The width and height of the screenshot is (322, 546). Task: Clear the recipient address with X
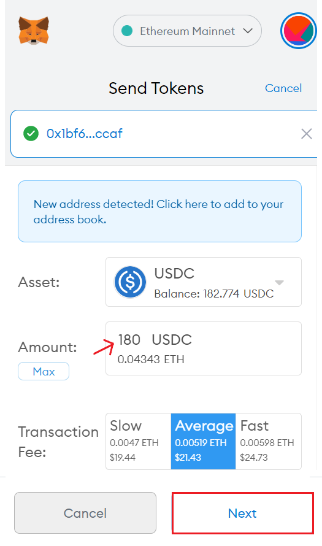pyautogui.click(x=306, y=134)
